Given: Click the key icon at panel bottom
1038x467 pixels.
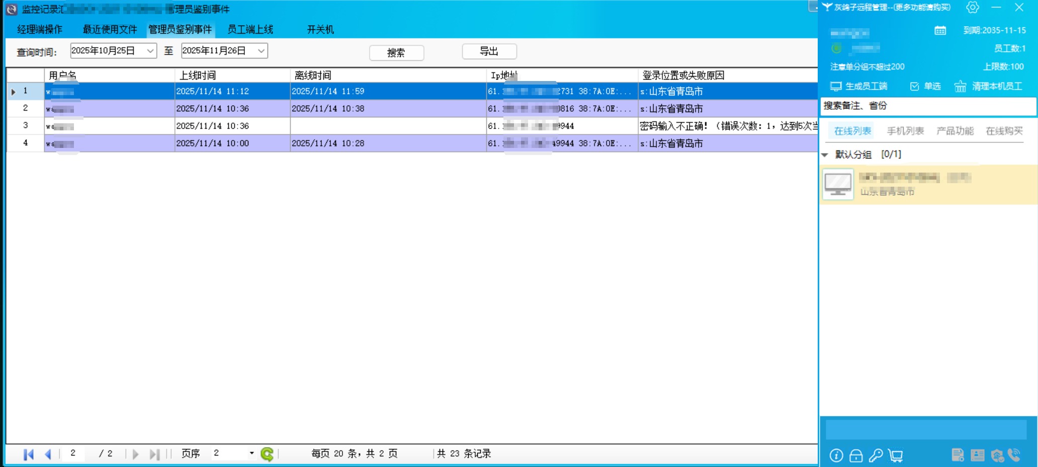Looking at the screenshot, I should [x=876, y=455].
